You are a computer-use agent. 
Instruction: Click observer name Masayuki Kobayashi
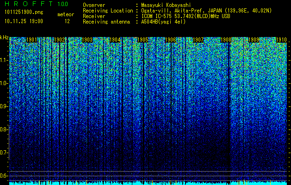click(x=166, y=6)
